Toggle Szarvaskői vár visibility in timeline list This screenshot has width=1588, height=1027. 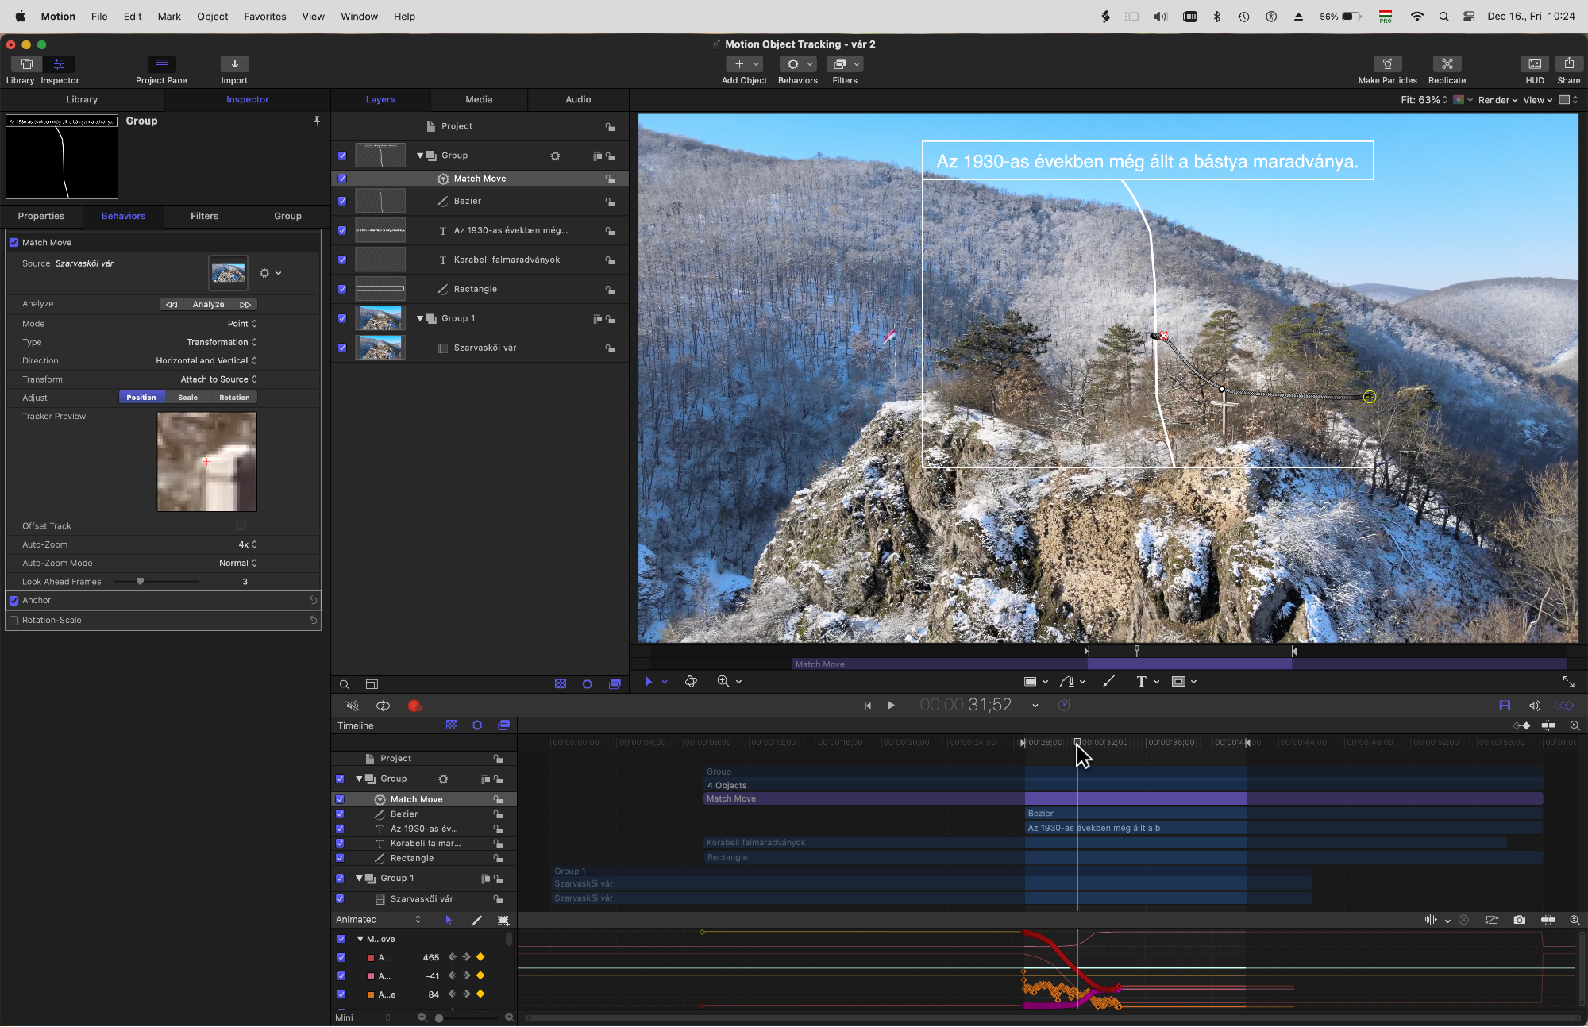(340, 899)
